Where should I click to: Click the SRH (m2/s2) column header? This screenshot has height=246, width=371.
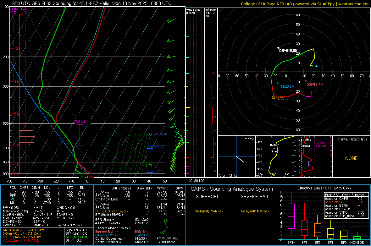121,188
